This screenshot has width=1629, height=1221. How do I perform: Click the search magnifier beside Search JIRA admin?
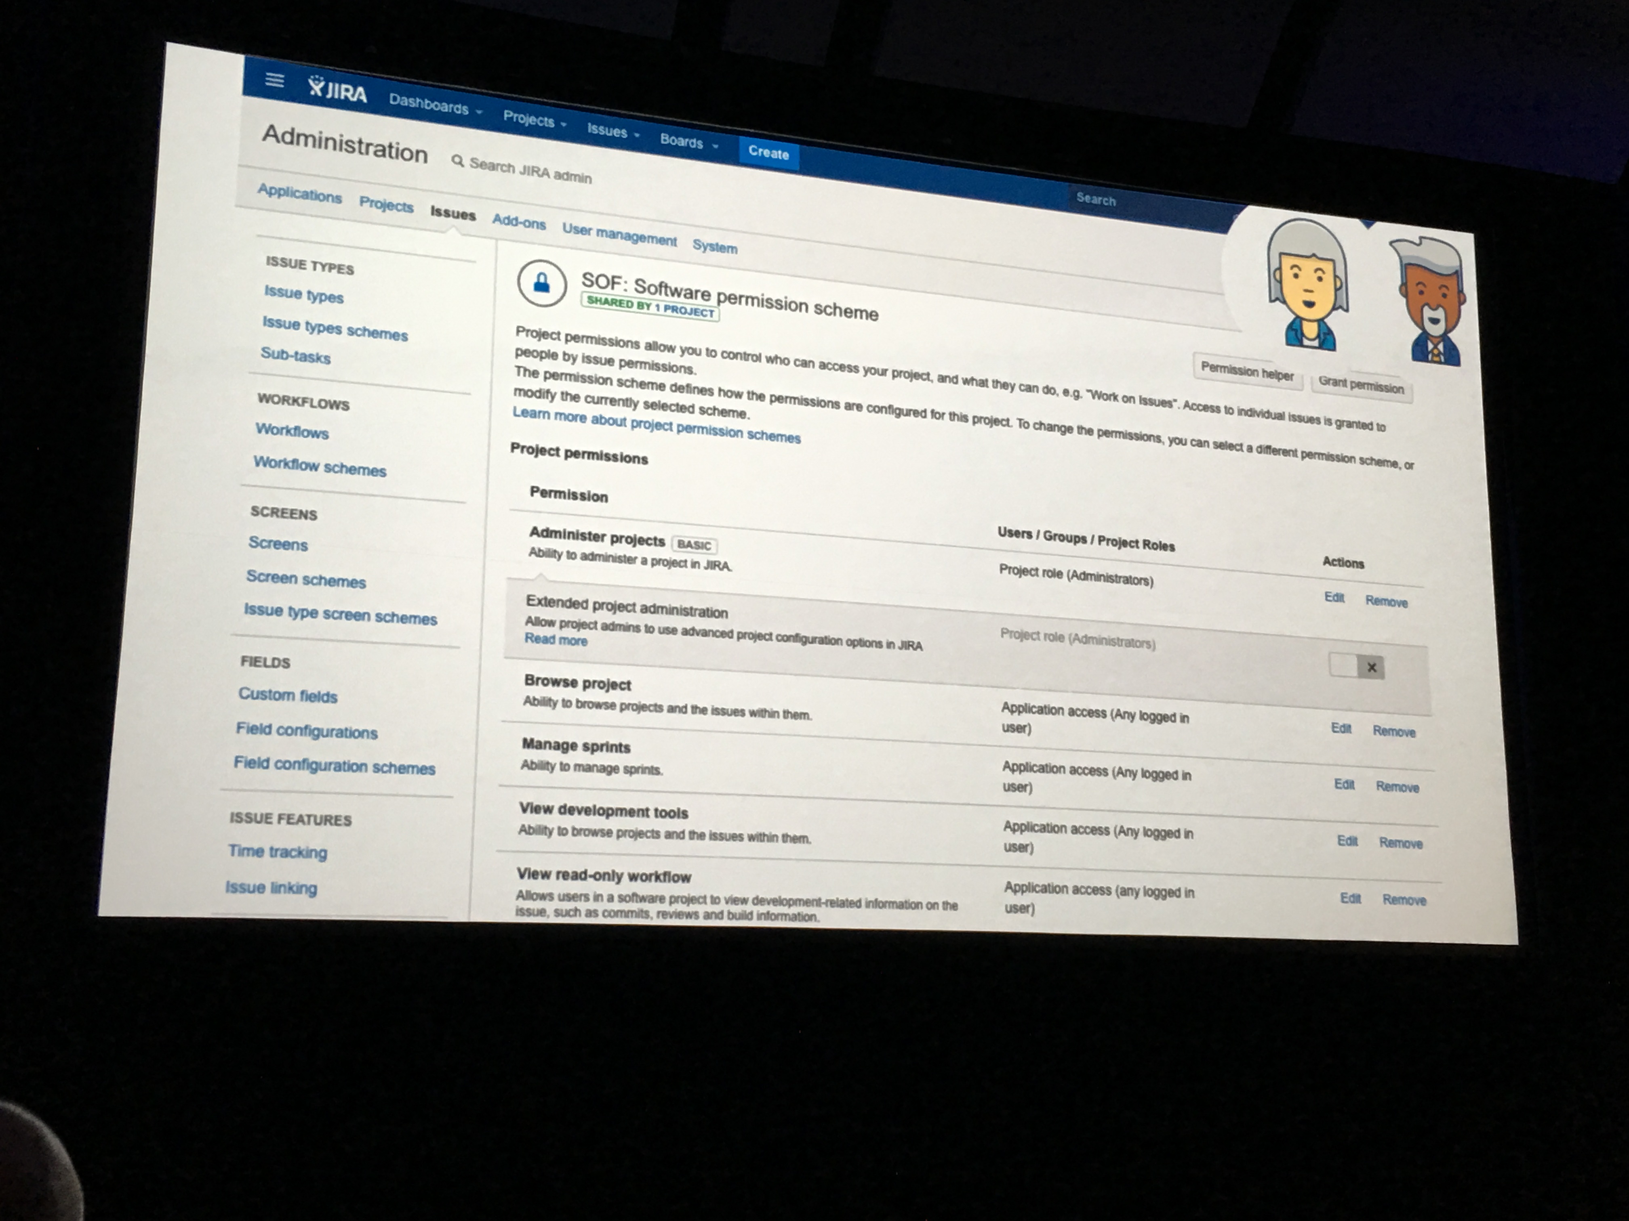[x=459, y=161]
